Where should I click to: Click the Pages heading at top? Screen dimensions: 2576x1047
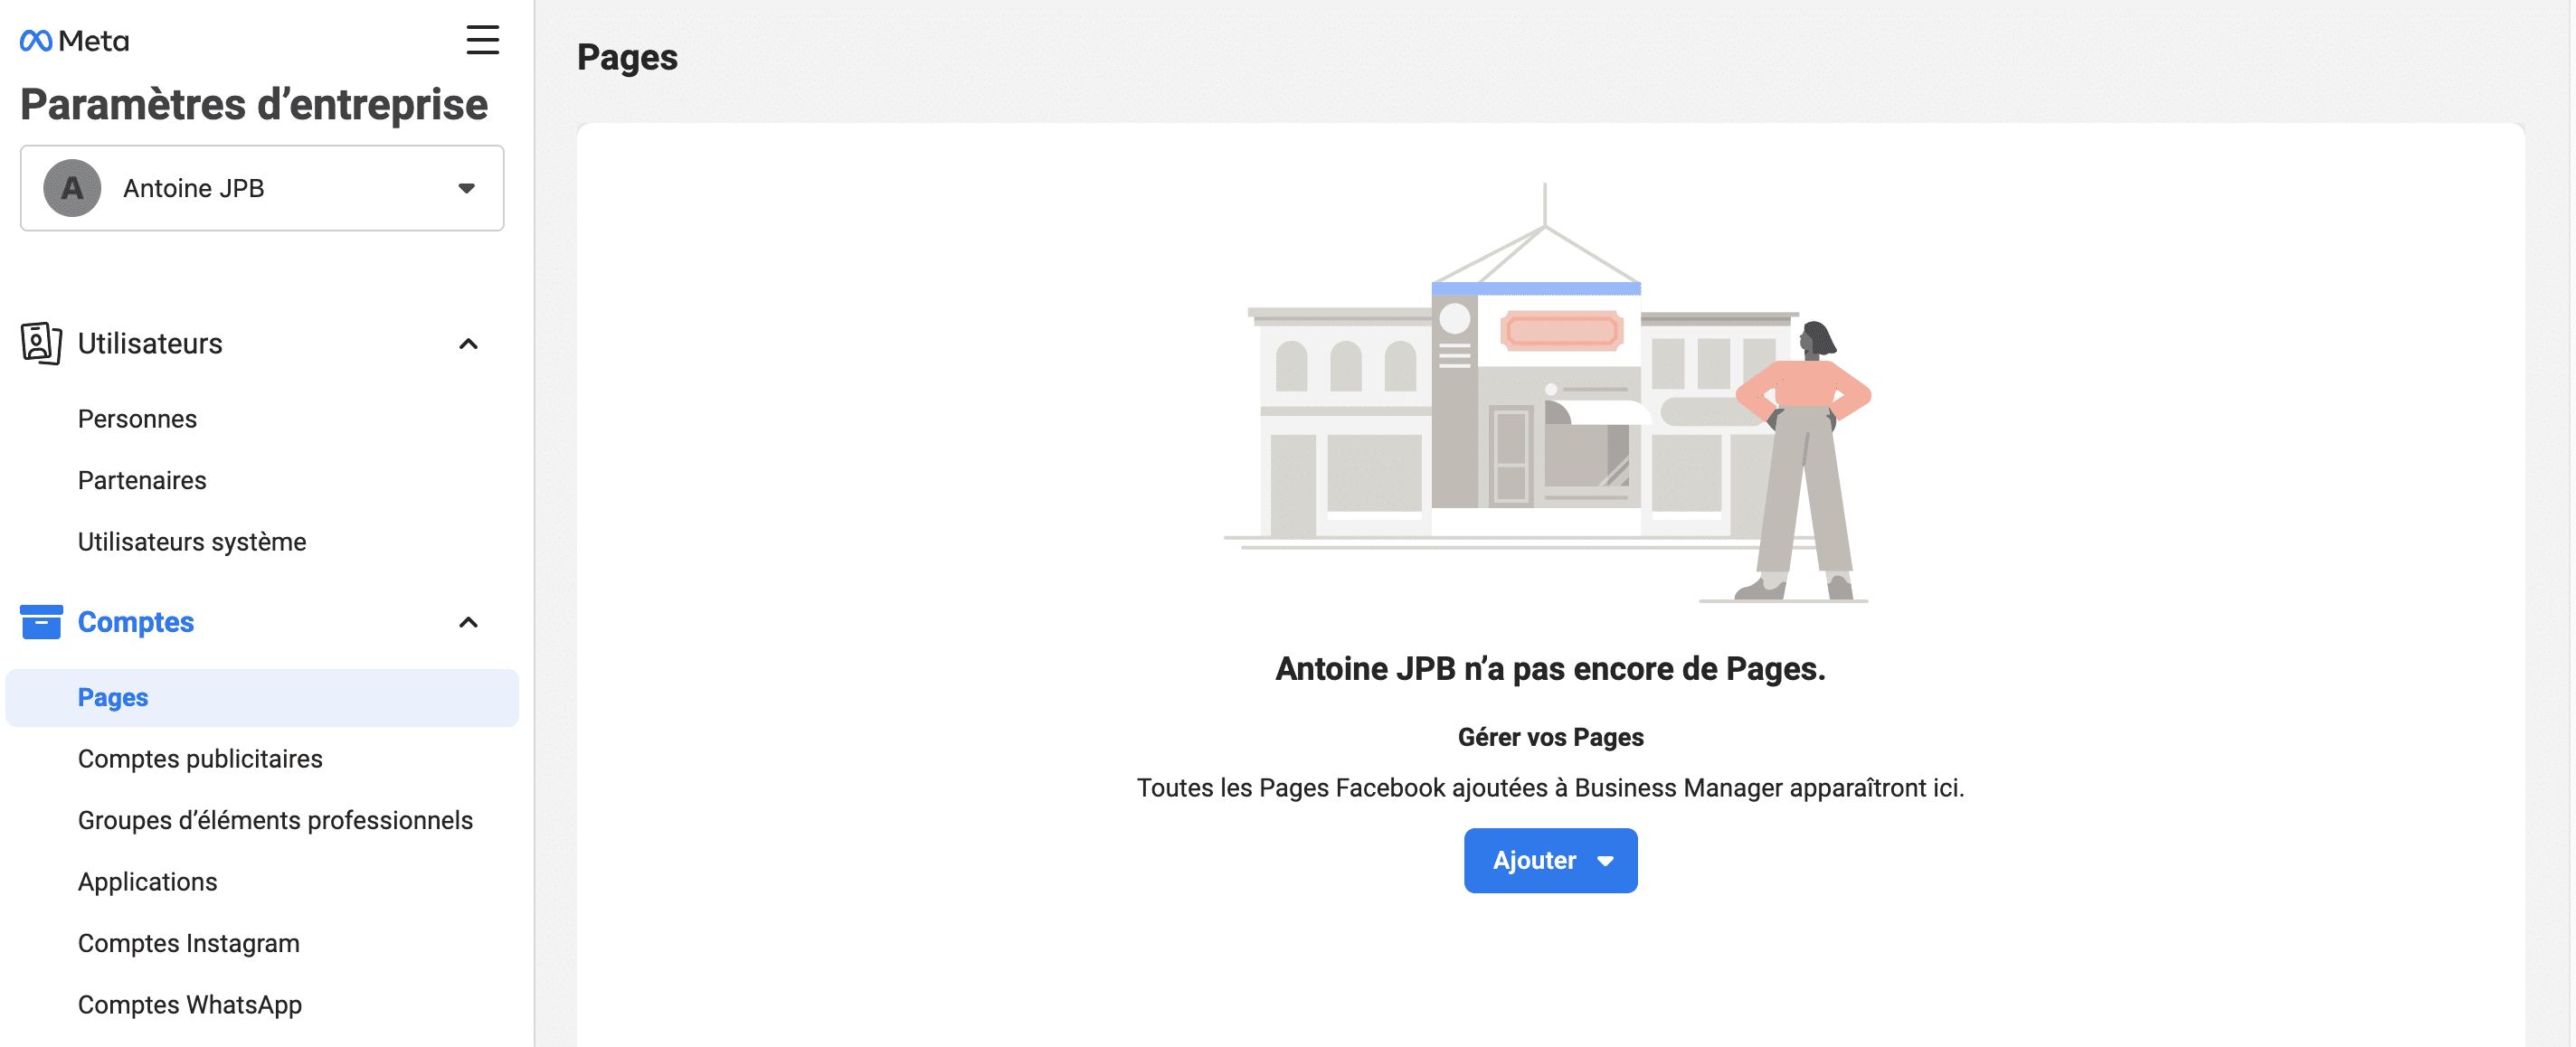(627, 57)
